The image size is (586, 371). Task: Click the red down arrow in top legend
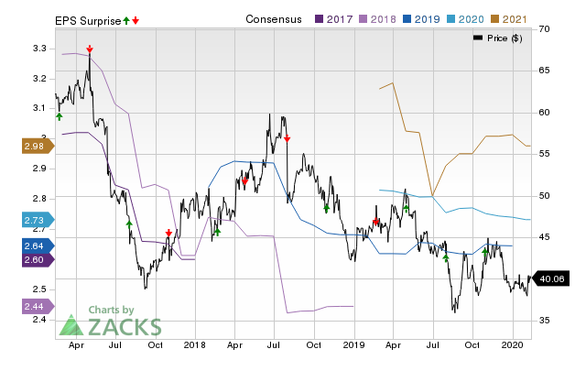point(136,19)
